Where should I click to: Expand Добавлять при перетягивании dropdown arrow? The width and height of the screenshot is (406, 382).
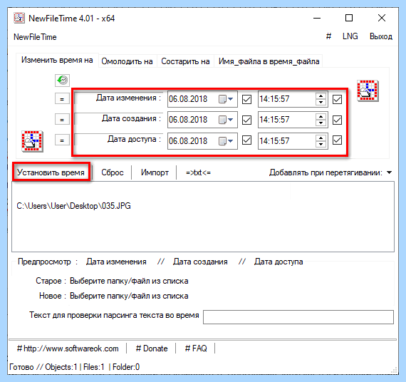coord(389,172)
